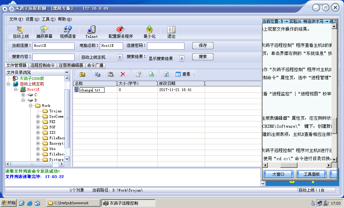
Task: Select the change.txt file icon
Action: point(76,90)
